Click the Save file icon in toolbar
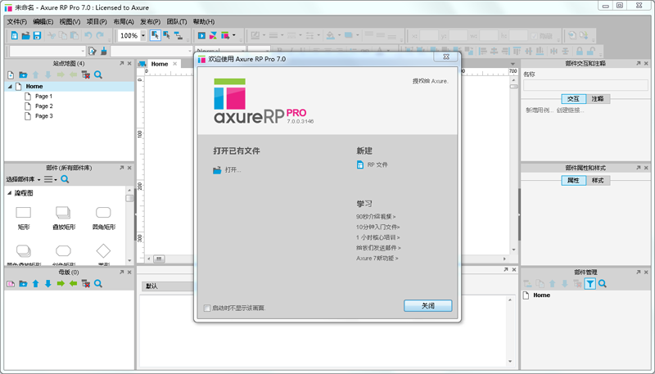The image size is (655, 374). (x=37, y=35)
